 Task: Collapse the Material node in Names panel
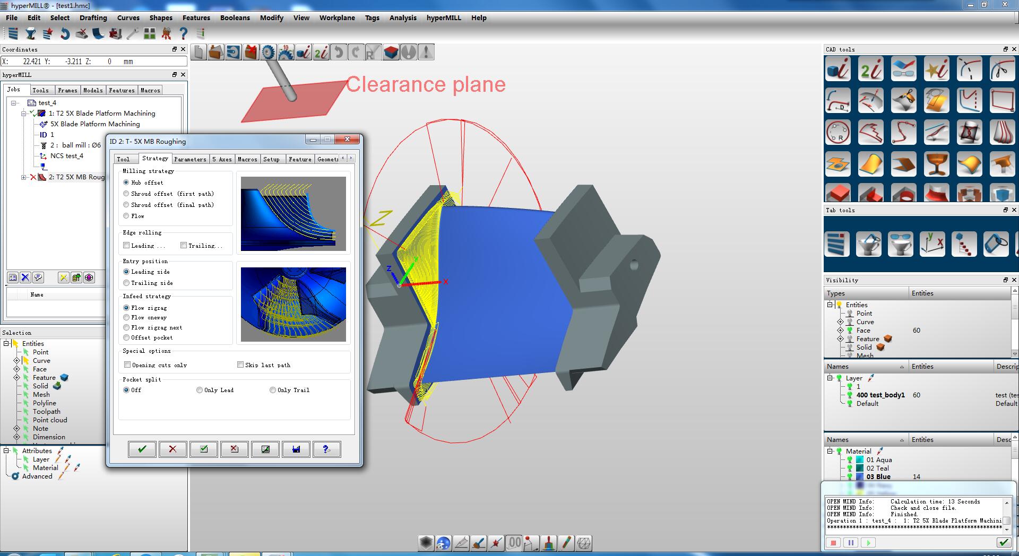pyautogui.click(x=830, y=451)
